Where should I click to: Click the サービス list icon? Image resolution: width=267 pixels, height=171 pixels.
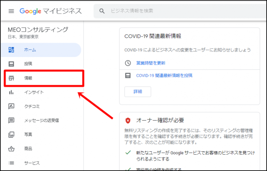11,163
